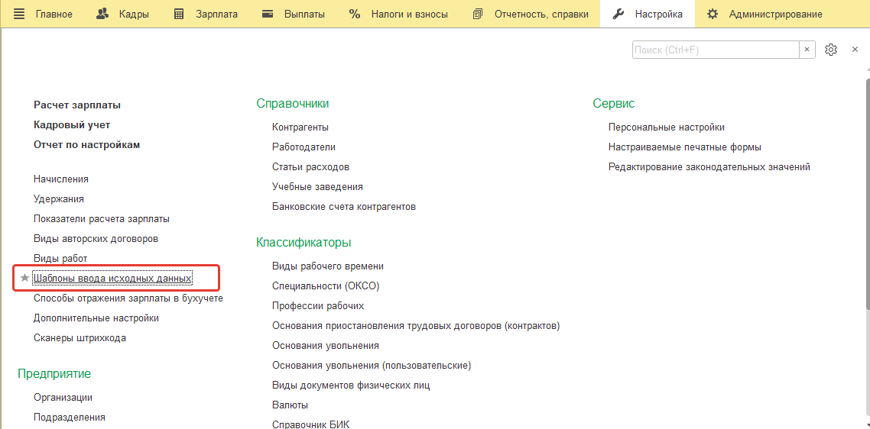Open Настраиваемые печатные формы

tap(685, 147)
